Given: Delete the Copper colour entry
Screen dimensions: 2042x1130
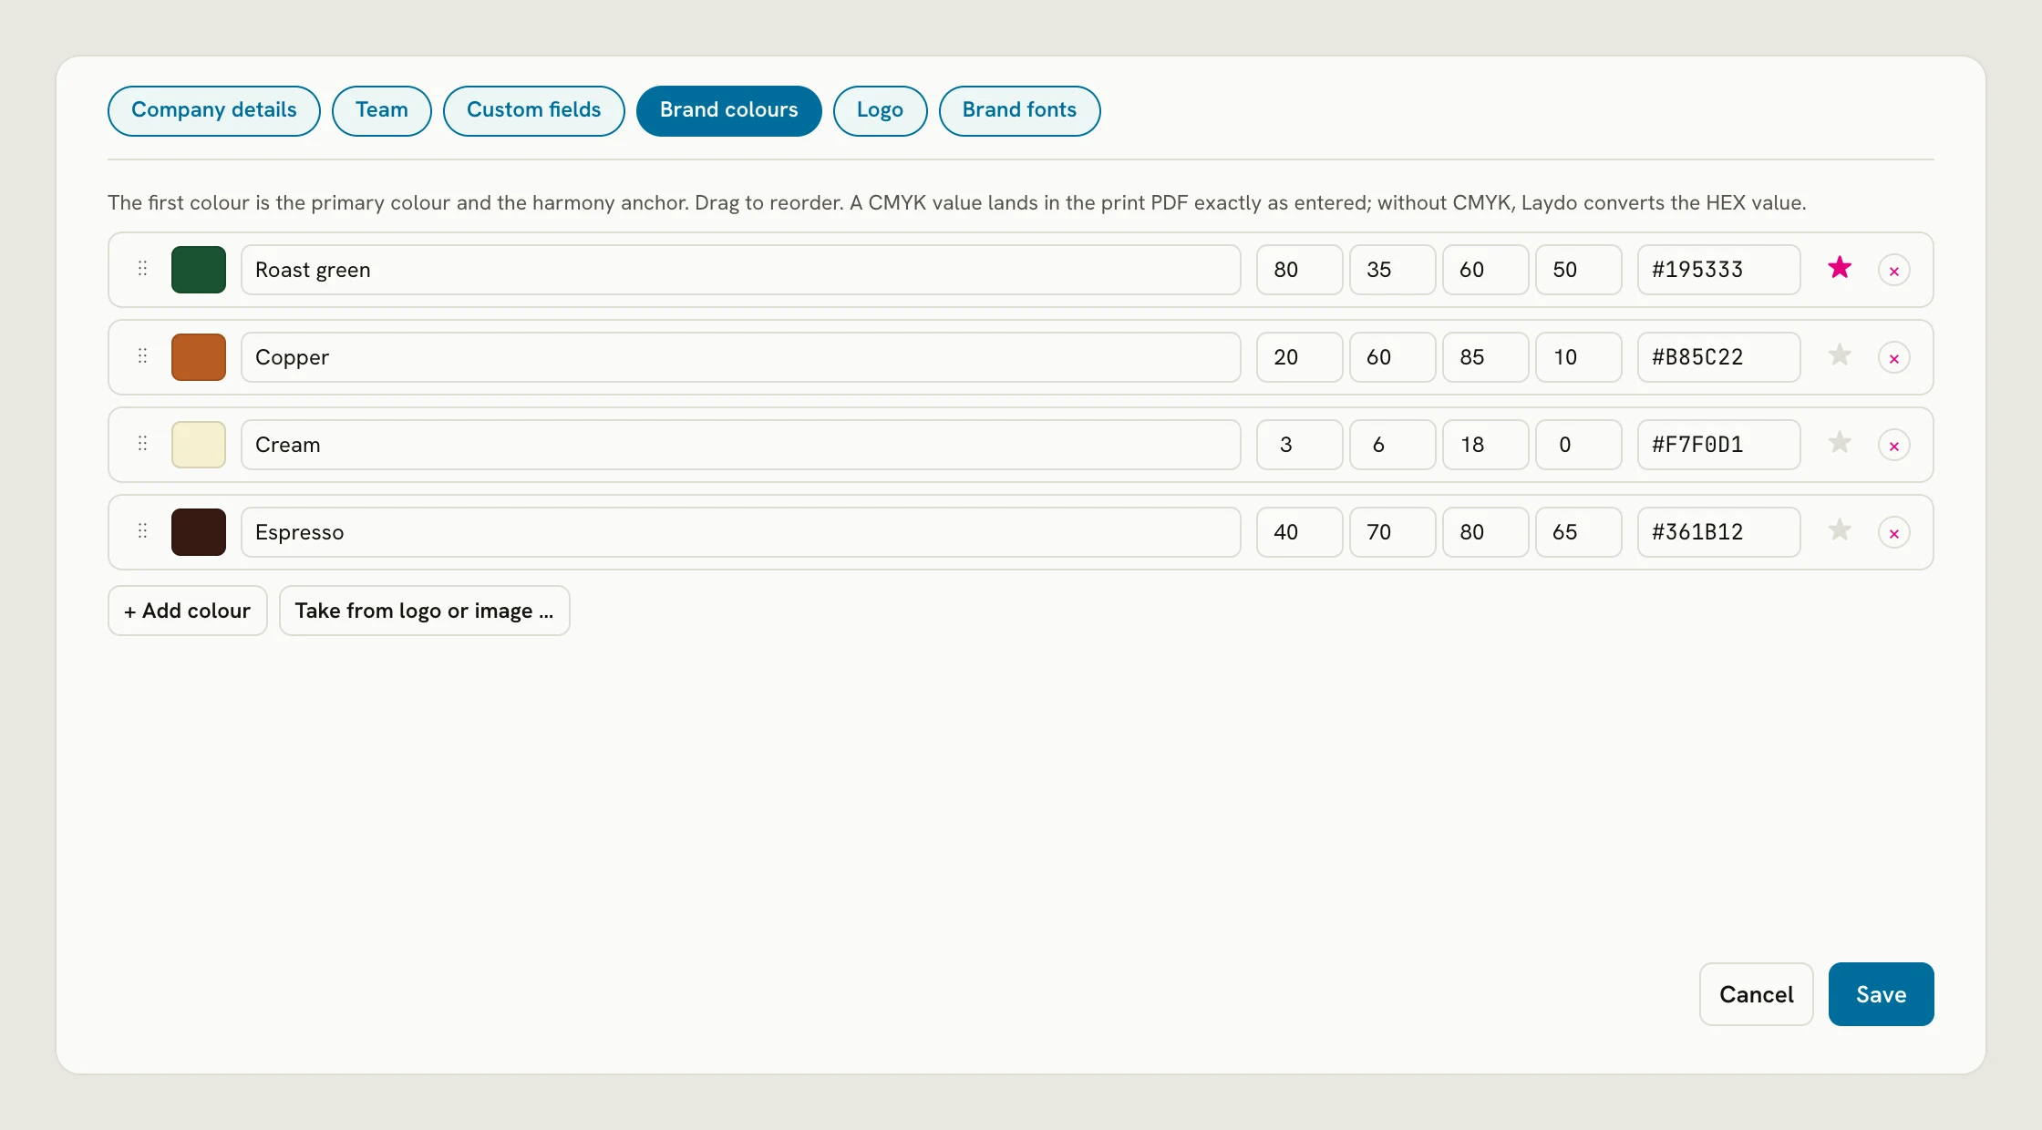Looking at the screenshot, I should click(1893, 358).
